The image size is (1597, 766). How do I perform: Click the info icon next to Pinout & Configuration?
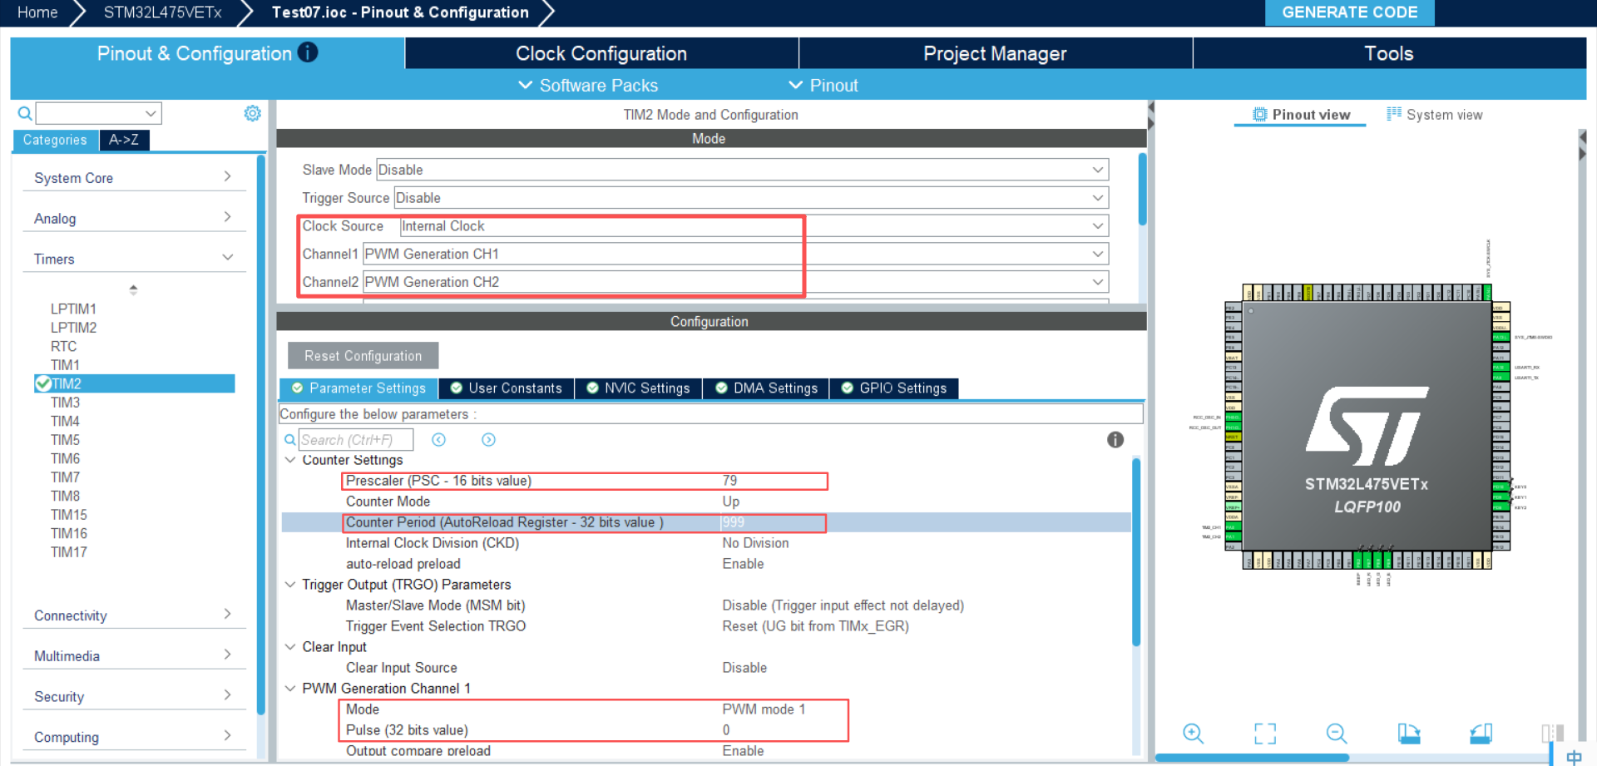click(x=308, y=52)
